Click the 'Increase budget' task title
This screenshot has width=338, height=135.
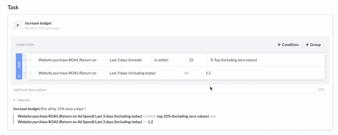(x=38, y=23)
